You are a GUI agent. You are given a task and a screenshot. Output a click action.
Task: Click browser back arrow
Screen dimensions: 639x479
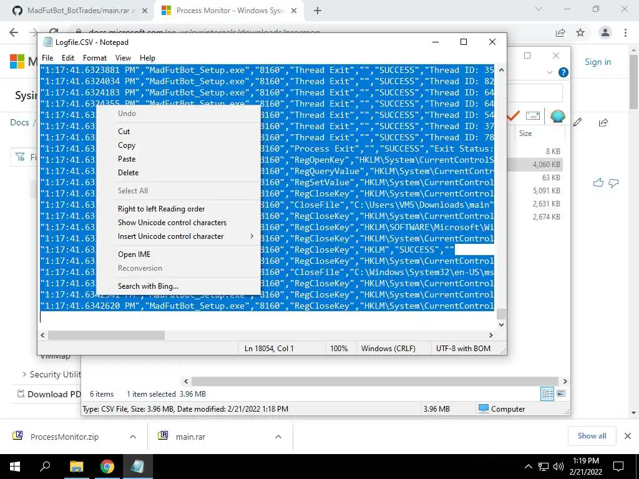pos(14,32)
